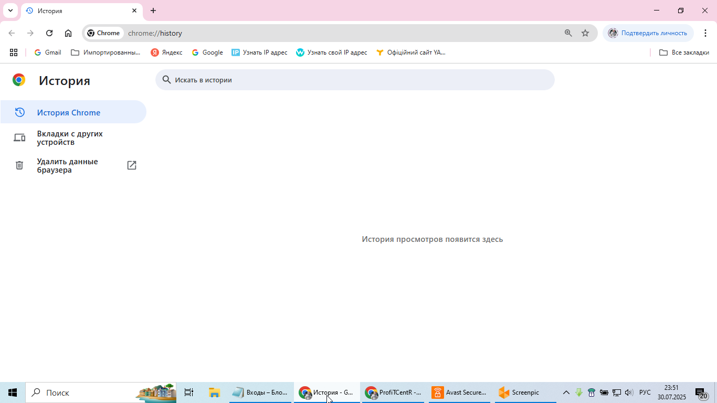The height and width of the screenshot is (403, 717).
Task: Switch to Входы – Блокнот taskbar window
Action: click(x=260, y=393)
